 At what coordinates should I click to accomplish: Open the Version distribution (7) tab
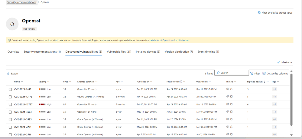coord(179,52)
